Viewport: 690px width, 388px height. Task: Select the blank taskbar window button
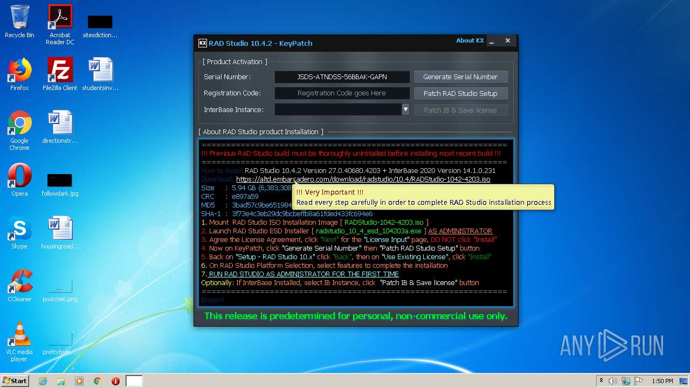tap(134, 381)
